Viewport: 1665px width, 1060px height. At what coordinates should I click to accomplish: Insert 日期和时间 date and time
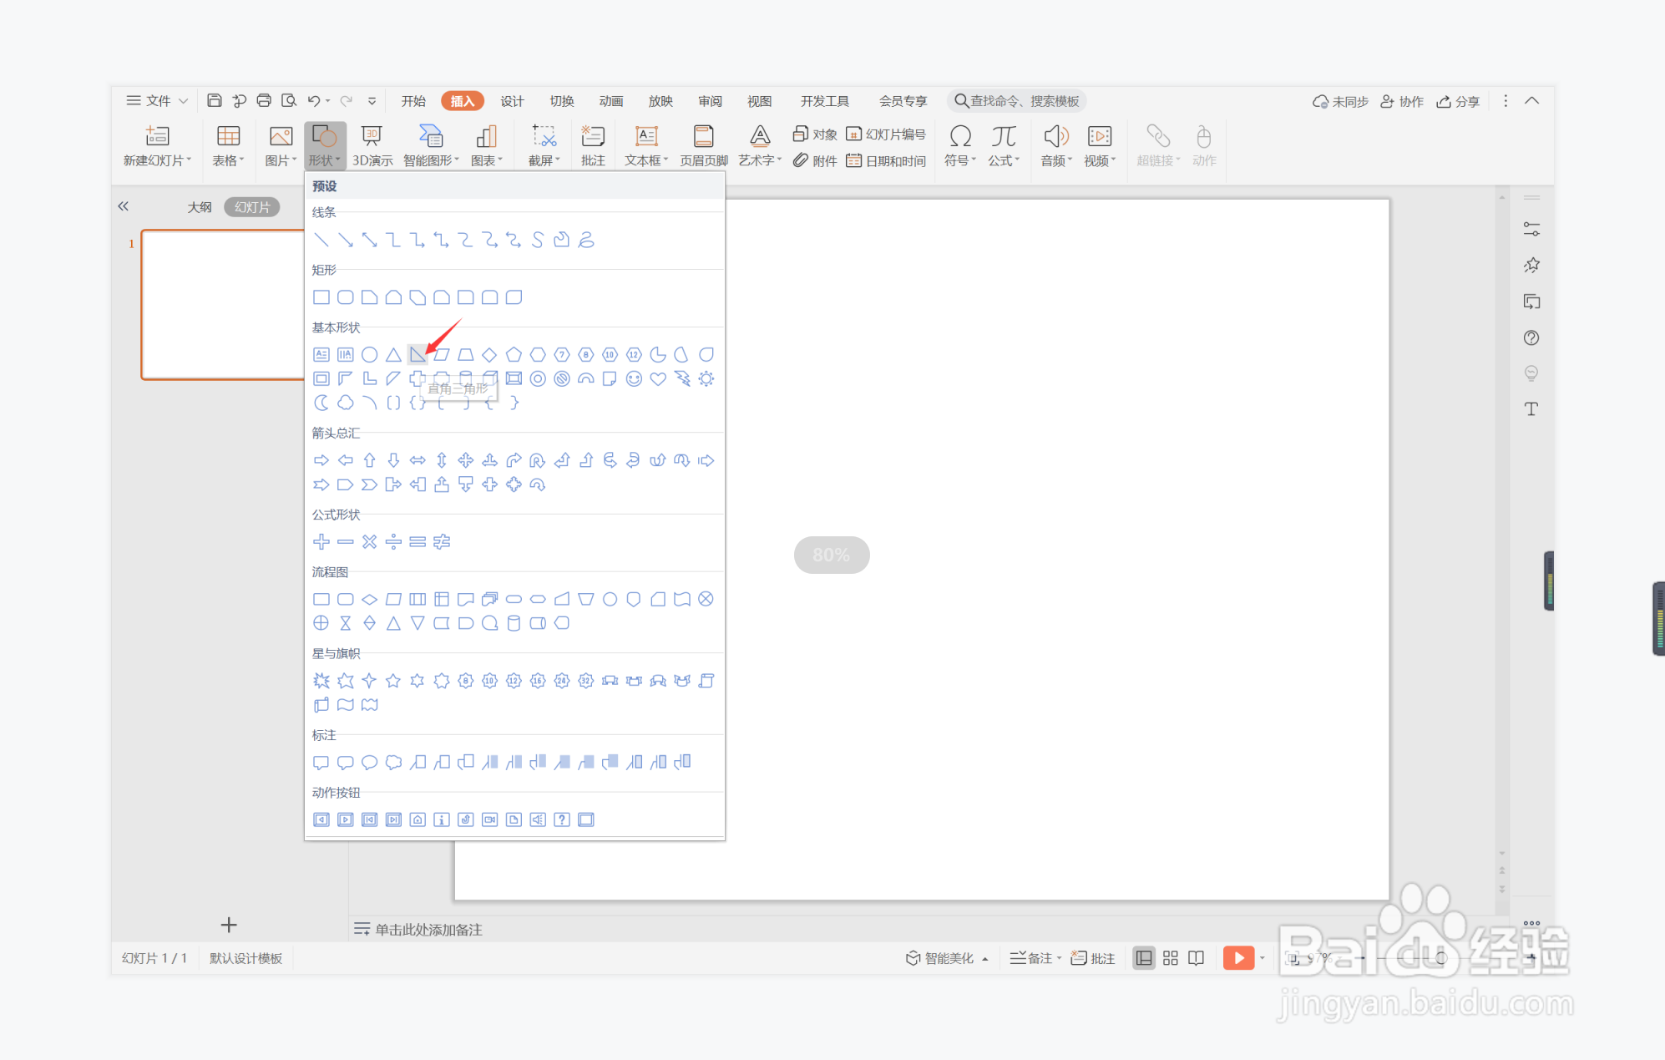tap(886, 160)
